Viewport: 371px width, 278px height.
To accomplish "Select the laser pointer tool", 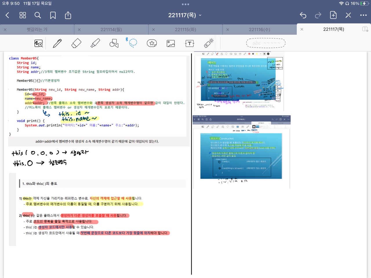I will [x=209, y=43].
